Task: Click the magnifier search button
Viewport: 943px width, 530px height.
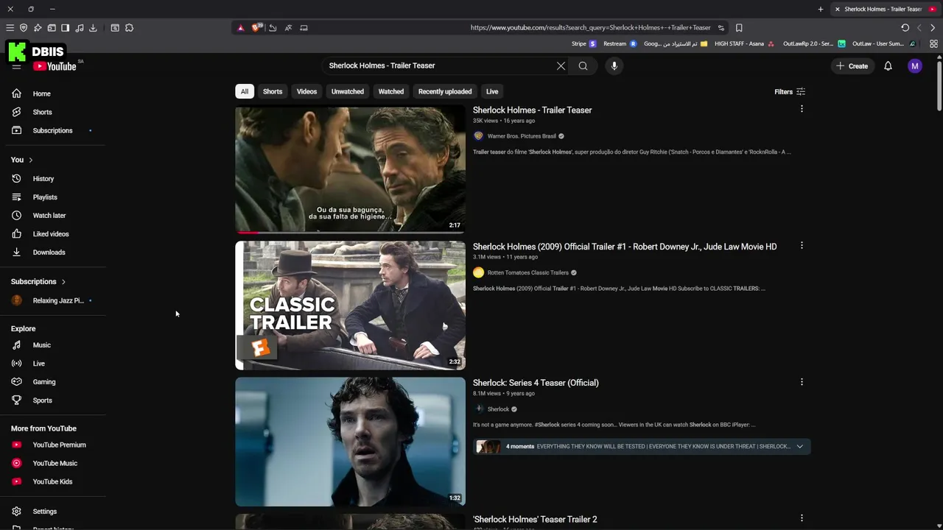Action: (x=583, y=66)
